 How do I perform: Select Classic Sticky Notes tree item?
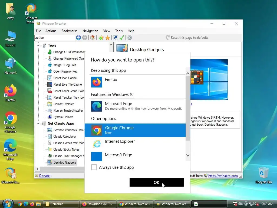click(64, 149)
